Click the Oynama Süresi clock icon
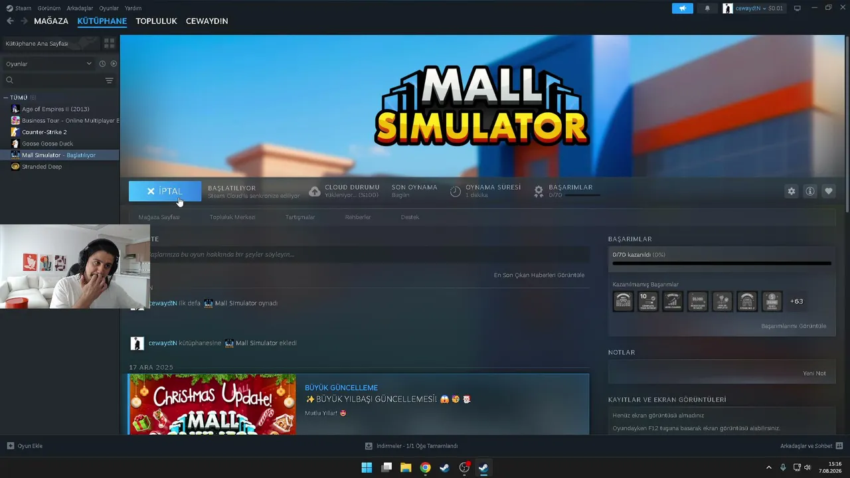The width and height of the screenshot is (850, 478). pyautogui.click(x=456, y=191)
